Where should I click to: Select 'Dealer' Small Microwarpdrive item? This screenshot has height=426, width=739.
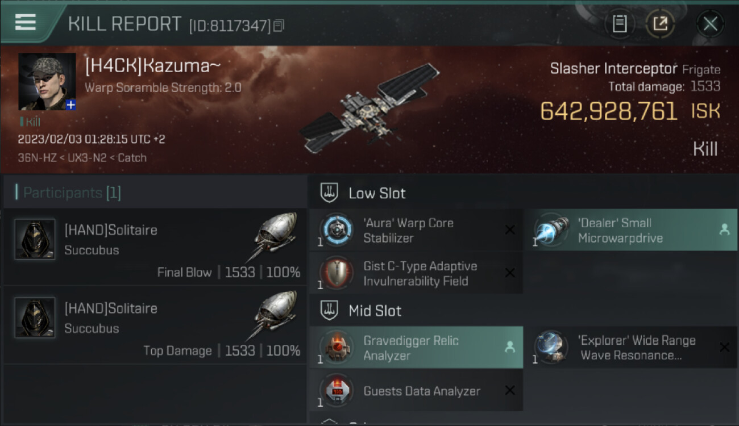tap(630, 230)
